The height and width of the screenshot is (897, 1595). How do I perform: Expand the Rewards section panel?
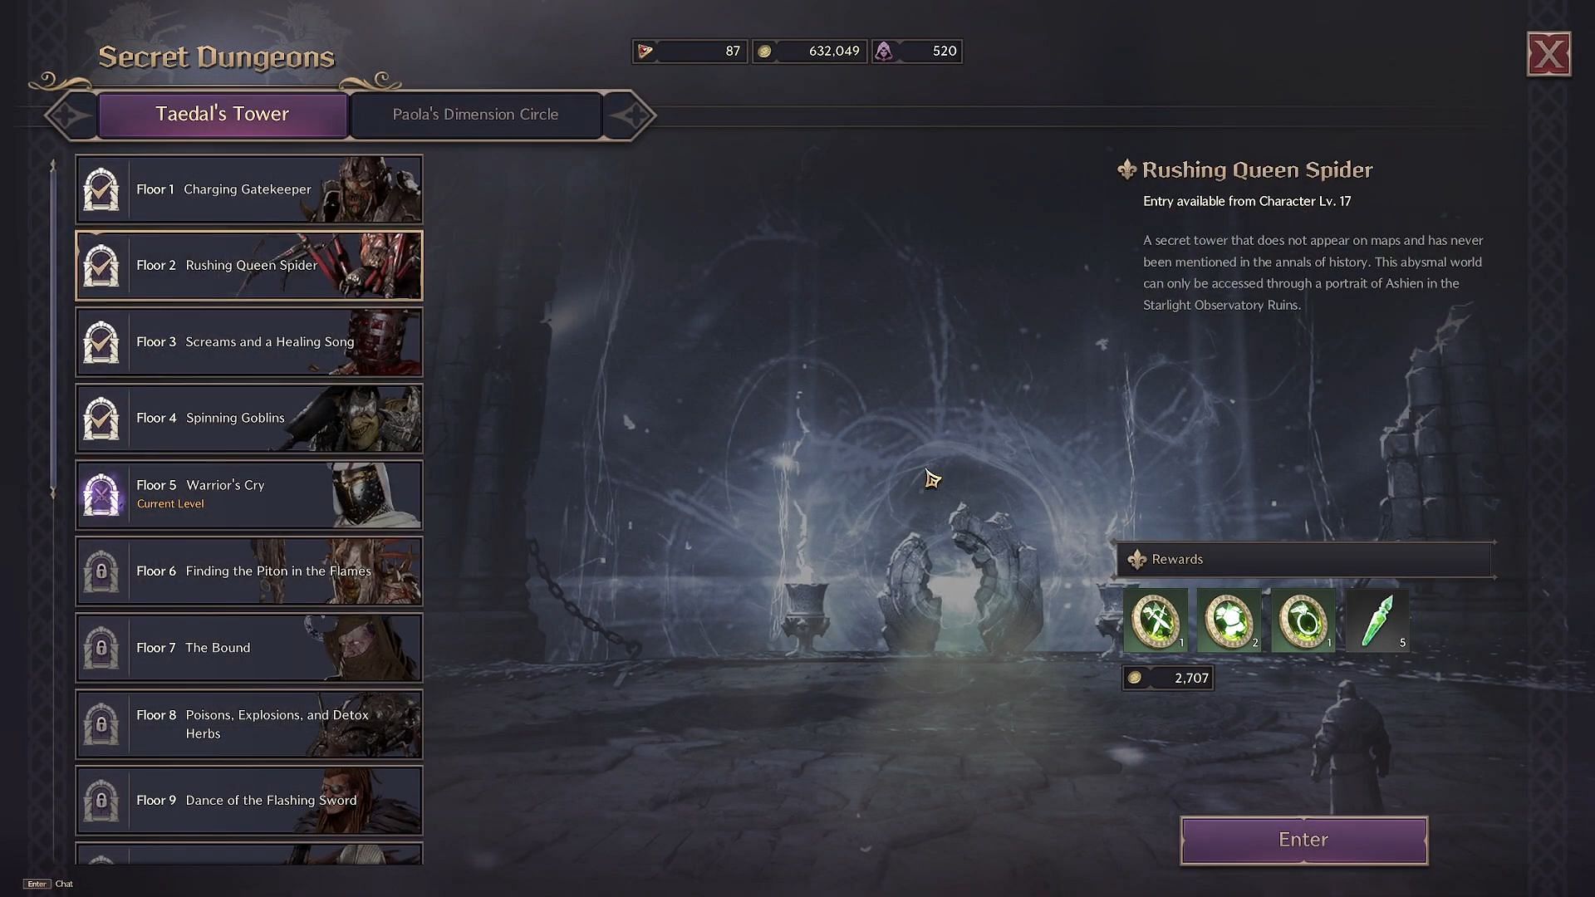click(x=1305, y=557)
